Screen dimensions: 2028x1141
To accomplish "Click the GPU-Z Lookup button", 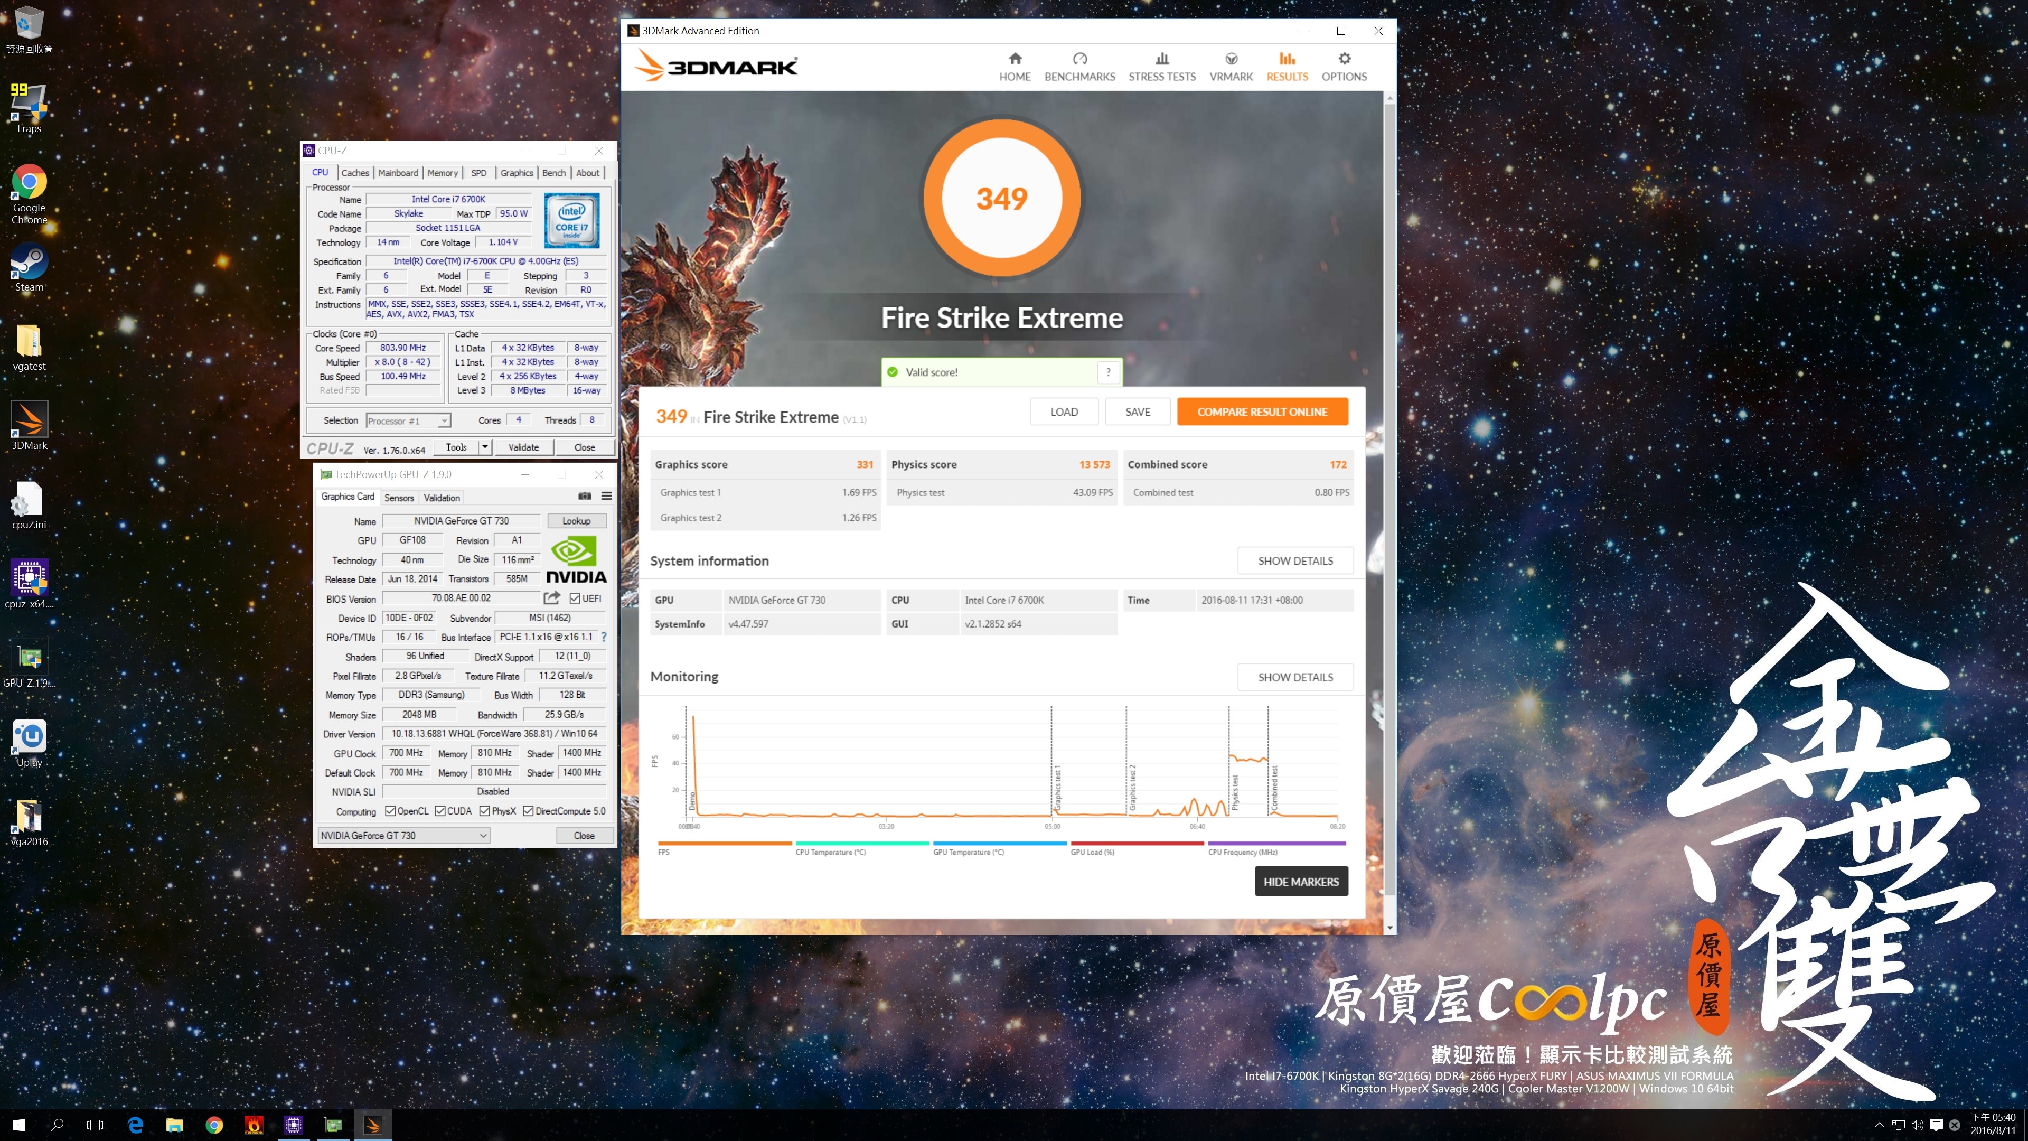I will [576, 521].
